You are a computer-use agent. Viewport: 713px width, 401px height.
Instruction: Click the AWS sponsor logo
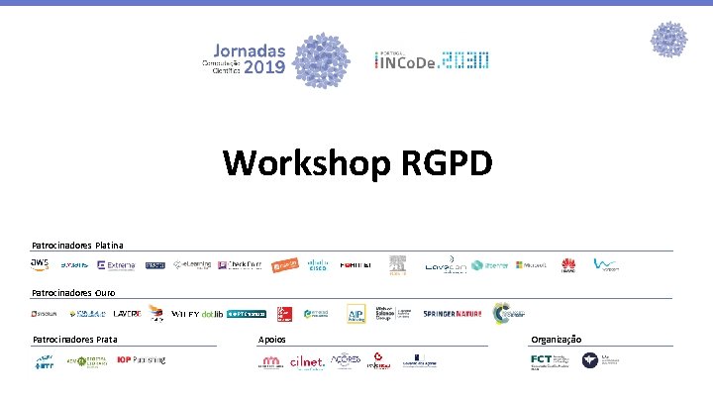click(x=40, y=264)
